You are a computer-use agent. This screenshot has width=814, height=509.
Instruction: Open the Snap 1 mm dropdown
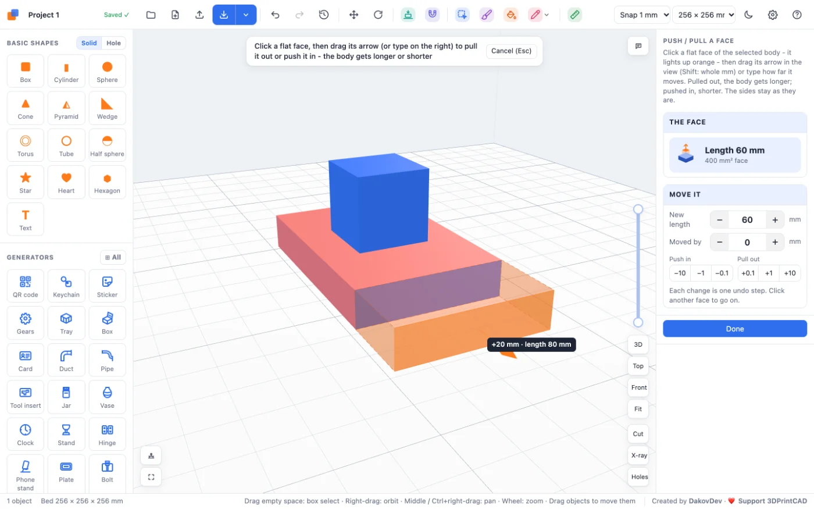click(x=642, y=15)
